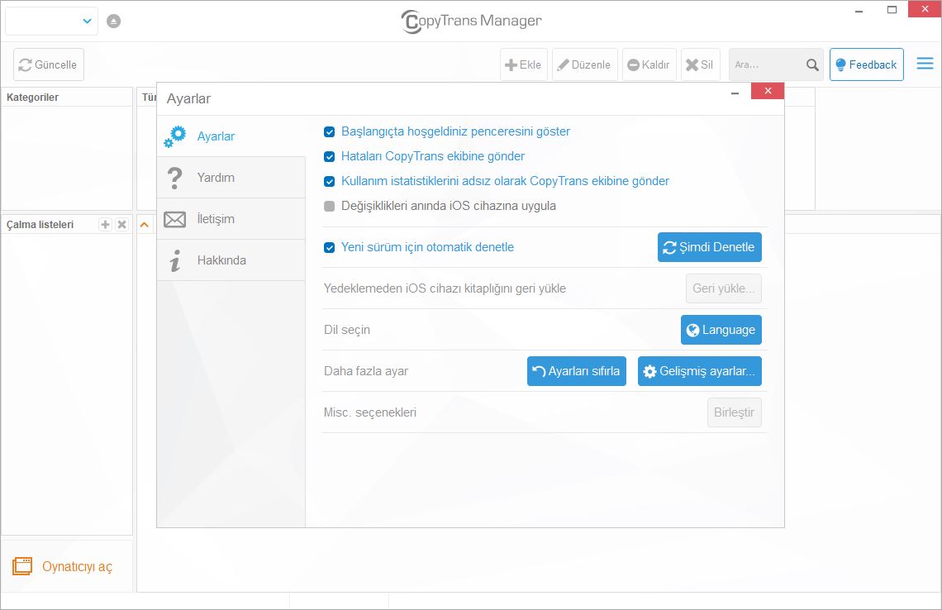Click the eject device icon

pos(113,21)
